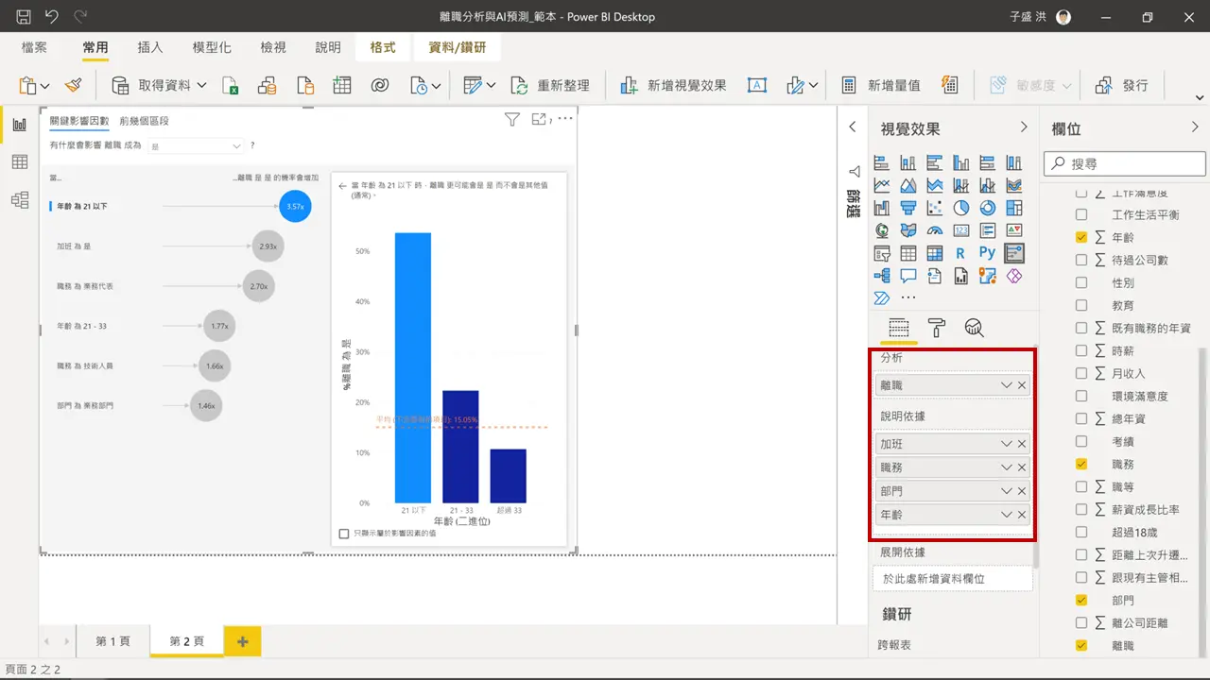Click the 發行 publish button
Screen dimensions: 1210x680
click(1122, 85)
